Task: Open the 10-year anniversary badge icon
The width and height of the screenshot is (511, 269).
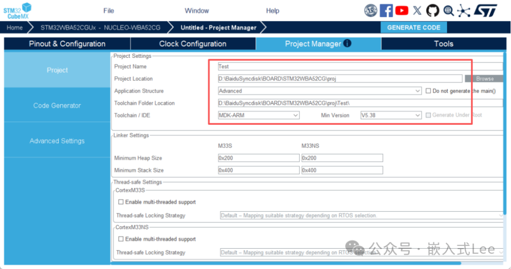Action: click(370, 10)
